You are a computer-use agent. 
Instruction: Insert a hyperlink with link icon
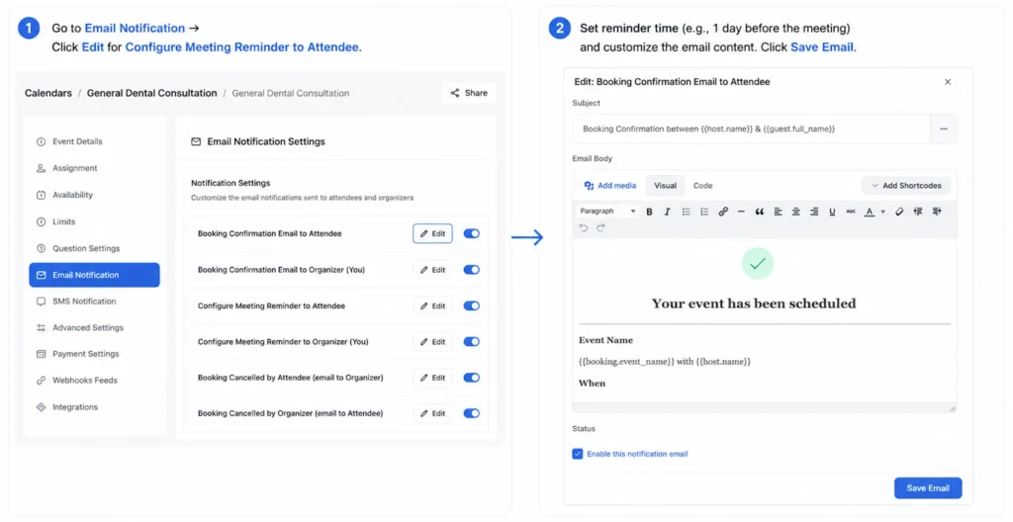[723, 212]
